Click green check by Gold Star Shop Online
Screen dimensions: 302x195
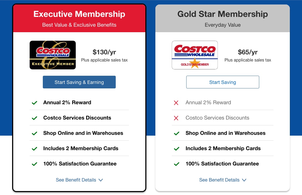[x=176, y=133]
